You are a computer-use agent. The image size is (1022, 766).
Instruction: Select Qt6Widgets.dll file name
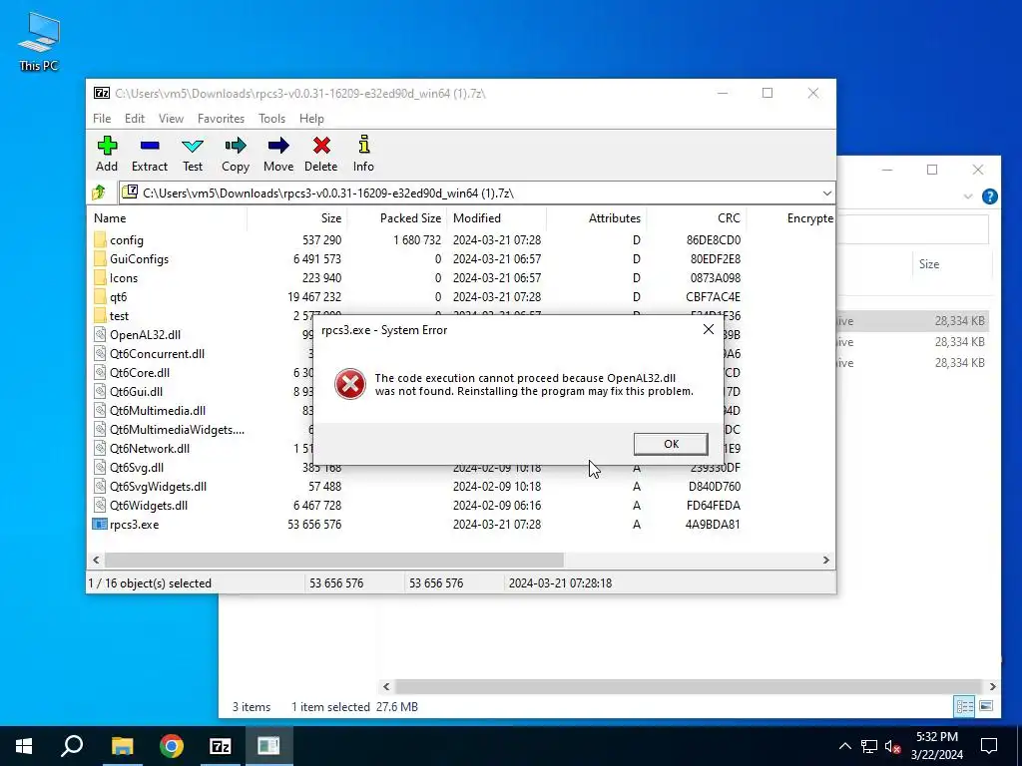tap(149, 505)
